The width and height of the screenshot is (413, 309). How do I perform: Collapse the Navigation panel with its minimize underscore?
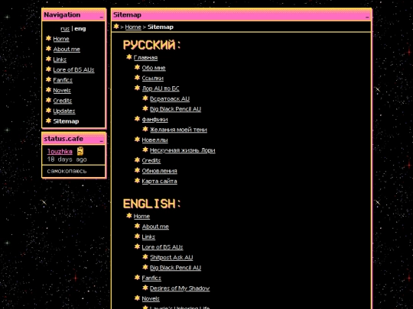(x=102, y=17)
